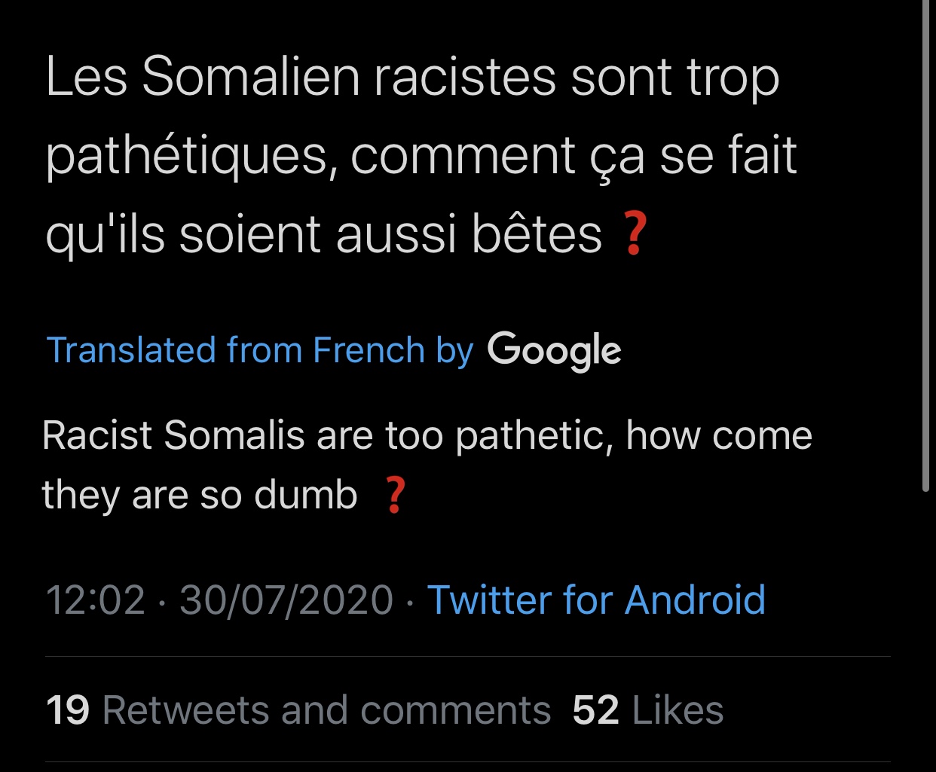The height and width of the screenshot is (772, 936).
Task: Click the date 30/07/2020
Action: pos(286,600)
